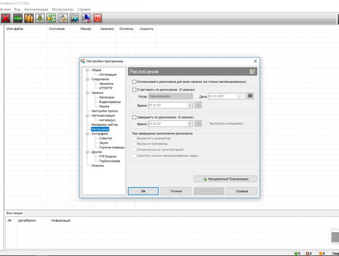
Task: Open the Инструменты menu
Action: coord(62,9)
